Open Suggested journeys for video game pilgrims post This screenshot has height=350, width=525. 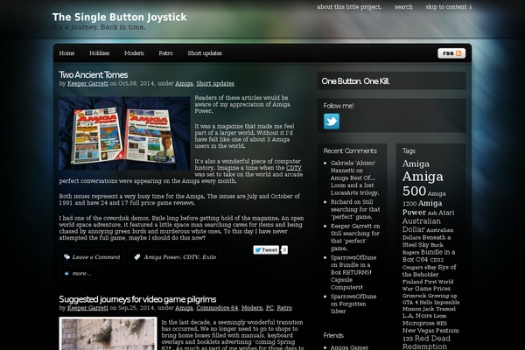(x=137, y=299)
